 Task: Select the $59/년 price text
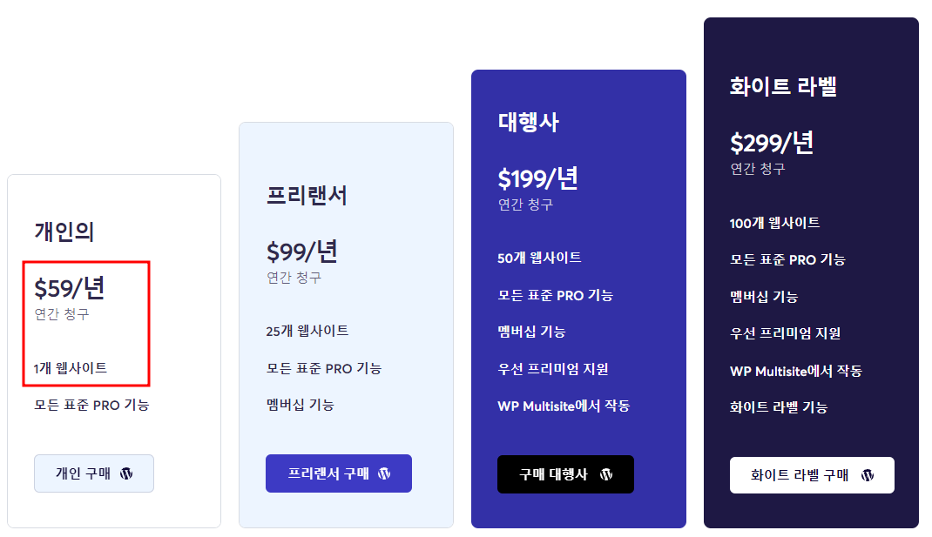tap(70, 288)
